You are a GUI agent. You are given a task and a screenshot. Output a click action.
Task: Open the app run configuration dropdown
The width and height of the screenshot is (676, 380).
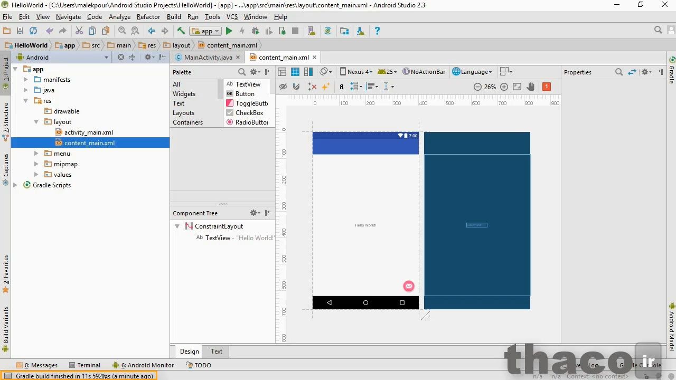pyautogui.click(x=205, y=31)
